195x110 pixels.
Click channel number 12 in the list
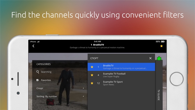click(98, 83)
